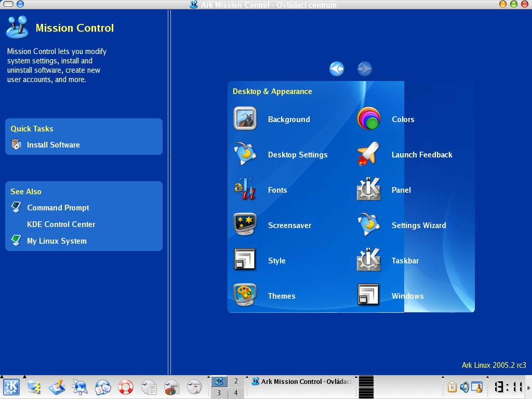Open the Settings Wizard icon
The height and width of the screenshot is (399, 532).
(x=368, y=224)
